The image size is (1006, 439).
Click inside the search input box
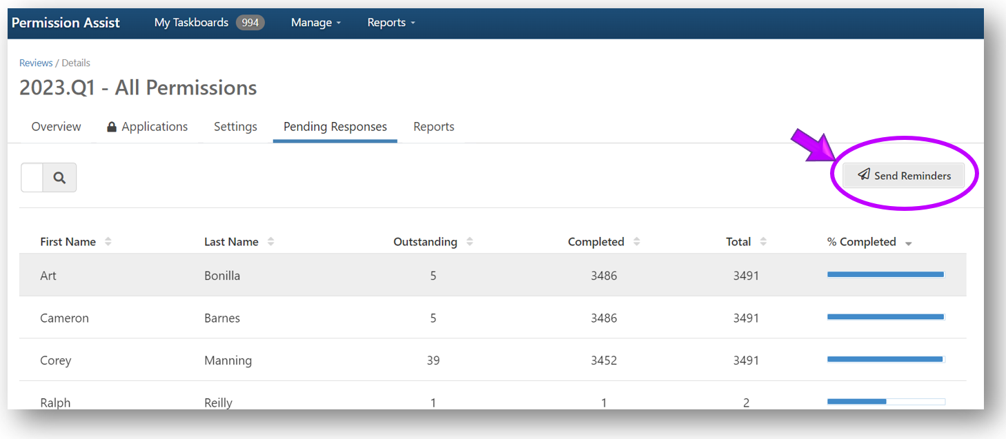32,178
